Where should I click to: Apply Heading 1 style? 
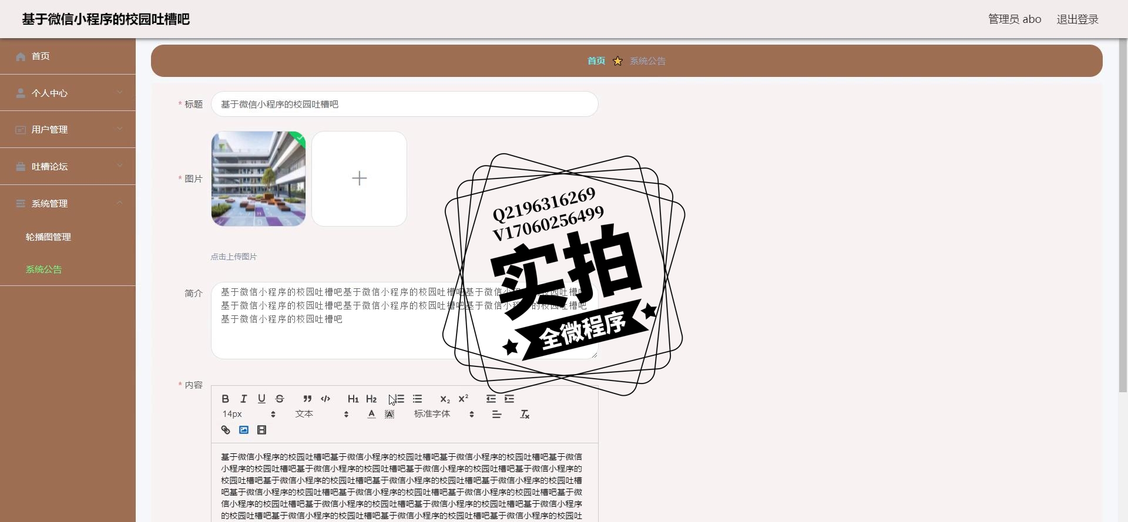pyautogui.click(x=353, y=399)
